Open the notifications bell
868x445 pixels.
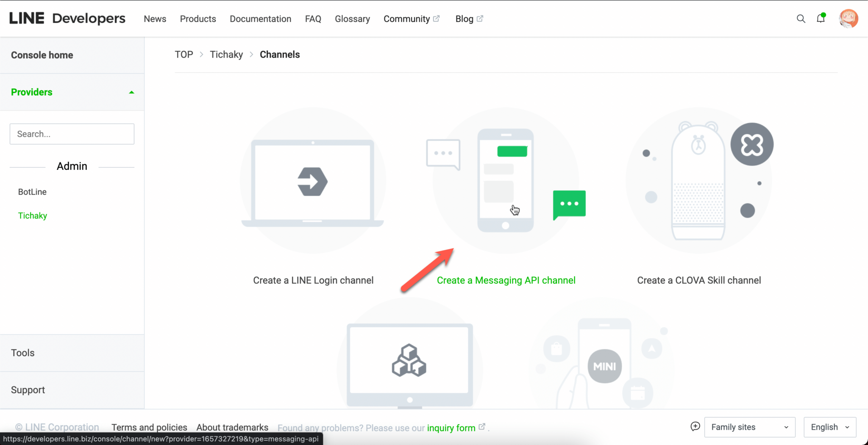pos(821,19)
